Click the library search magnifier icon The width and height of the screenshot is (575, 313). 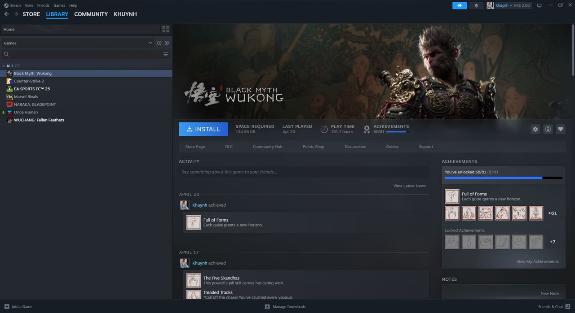(6, 54)
